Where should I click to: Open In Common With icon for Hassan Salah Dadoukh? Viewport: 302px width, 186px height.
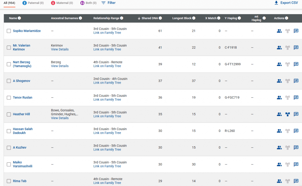279,131
